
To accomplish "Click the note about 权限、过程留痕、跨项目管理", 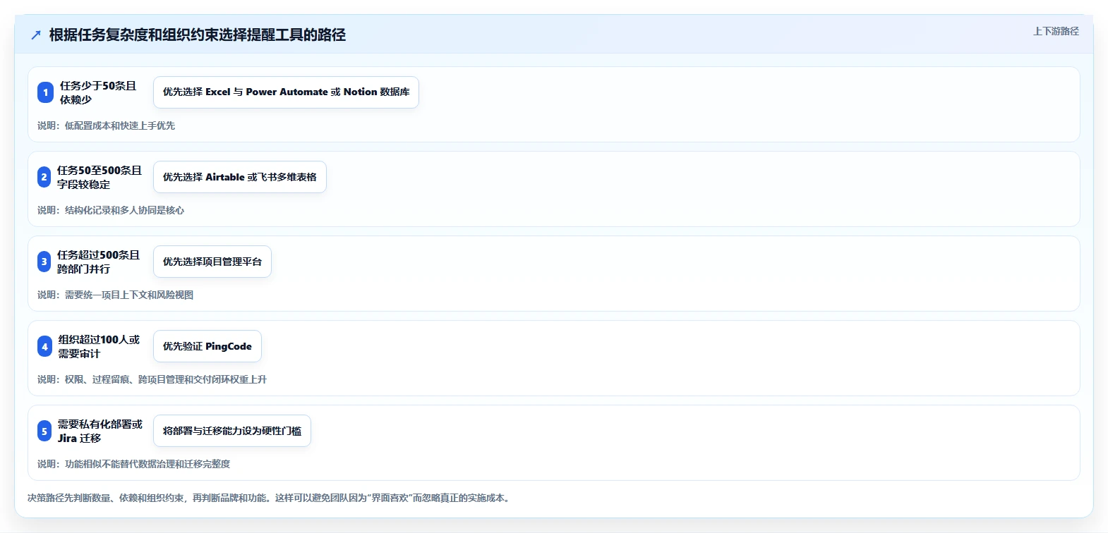I will pyautogui.click(x=152, y=379).
